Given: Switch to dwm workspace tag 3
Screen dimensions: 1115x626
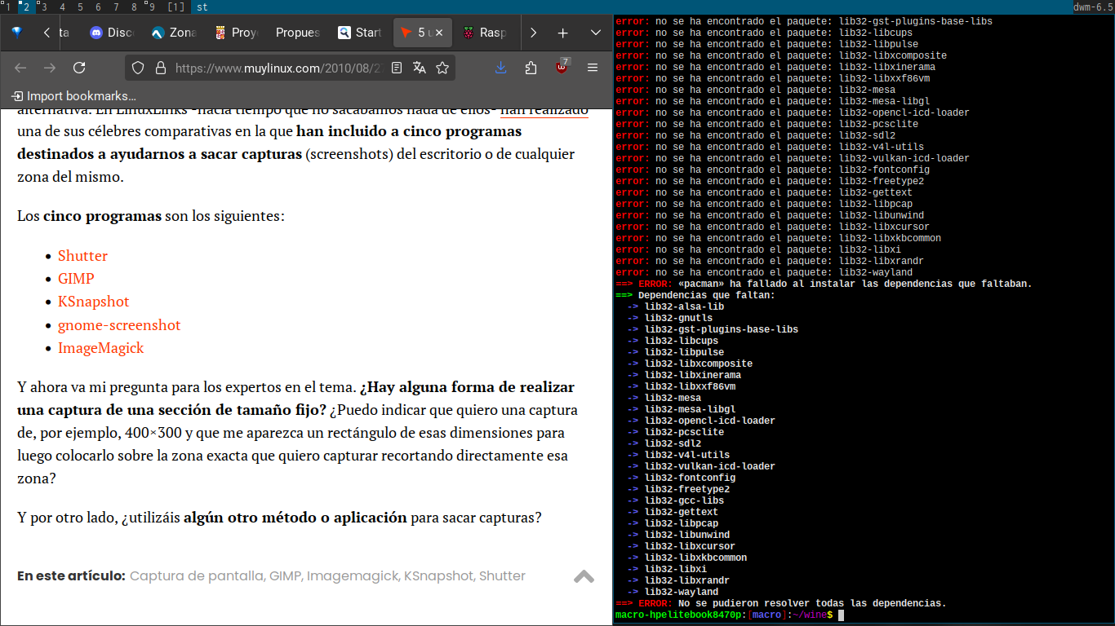Looking at the screenshot, I should pos(43,7).
